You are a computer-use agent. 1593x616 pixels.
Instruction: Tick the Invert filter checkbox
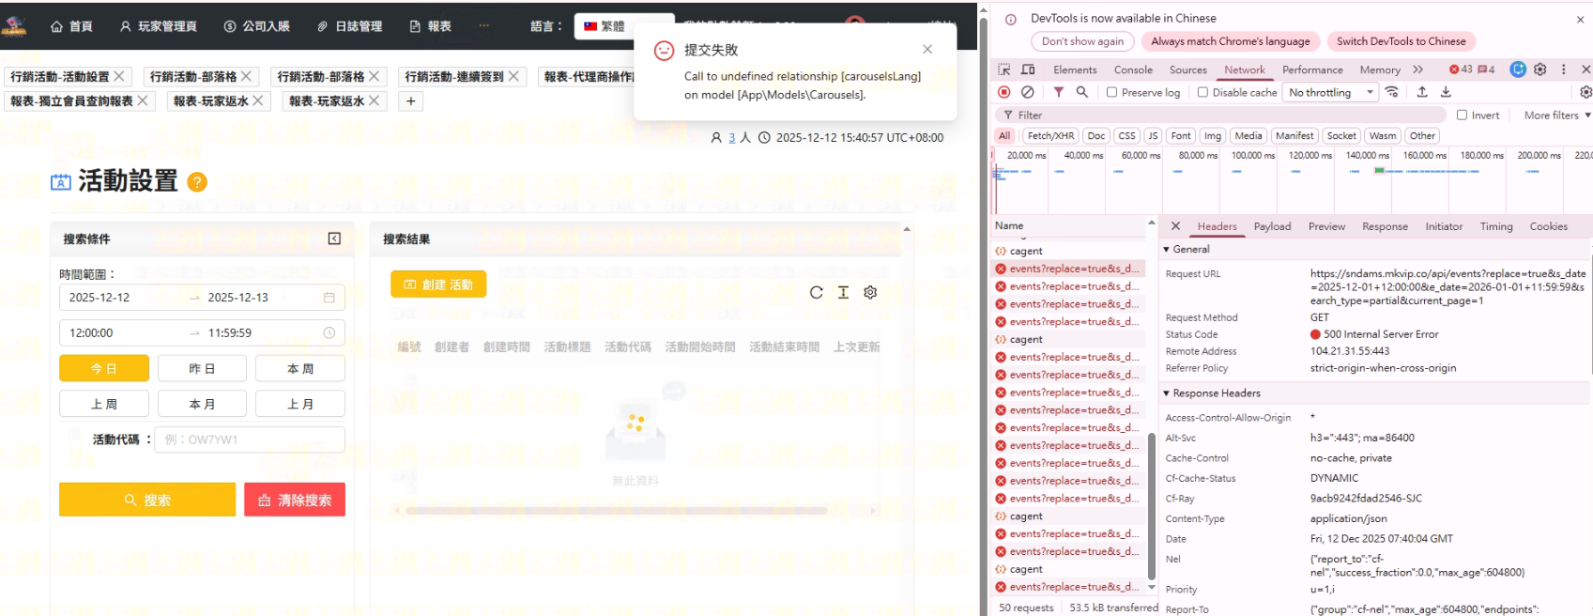click(1462, 115)
